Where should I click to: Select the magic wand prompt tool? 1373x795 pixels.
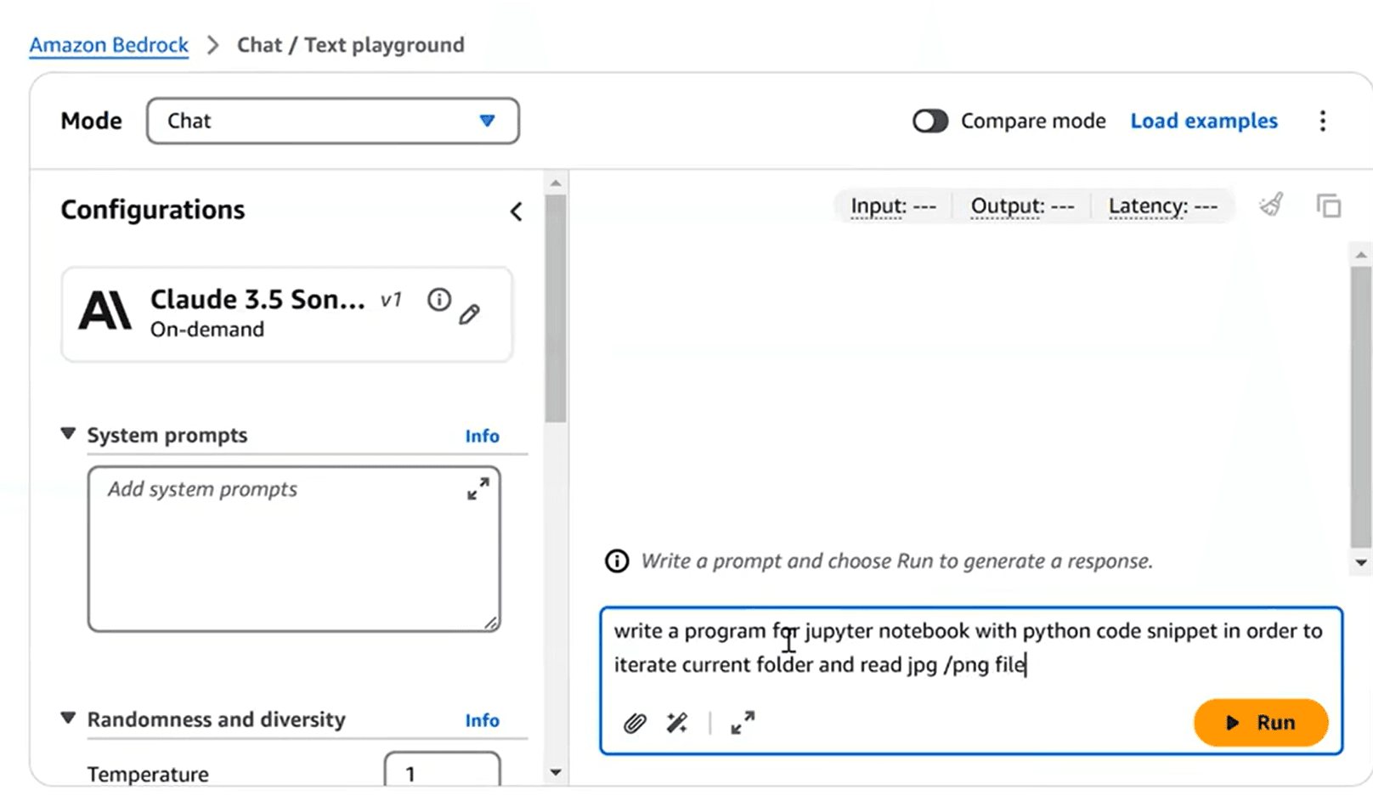[x=675, y=722]
